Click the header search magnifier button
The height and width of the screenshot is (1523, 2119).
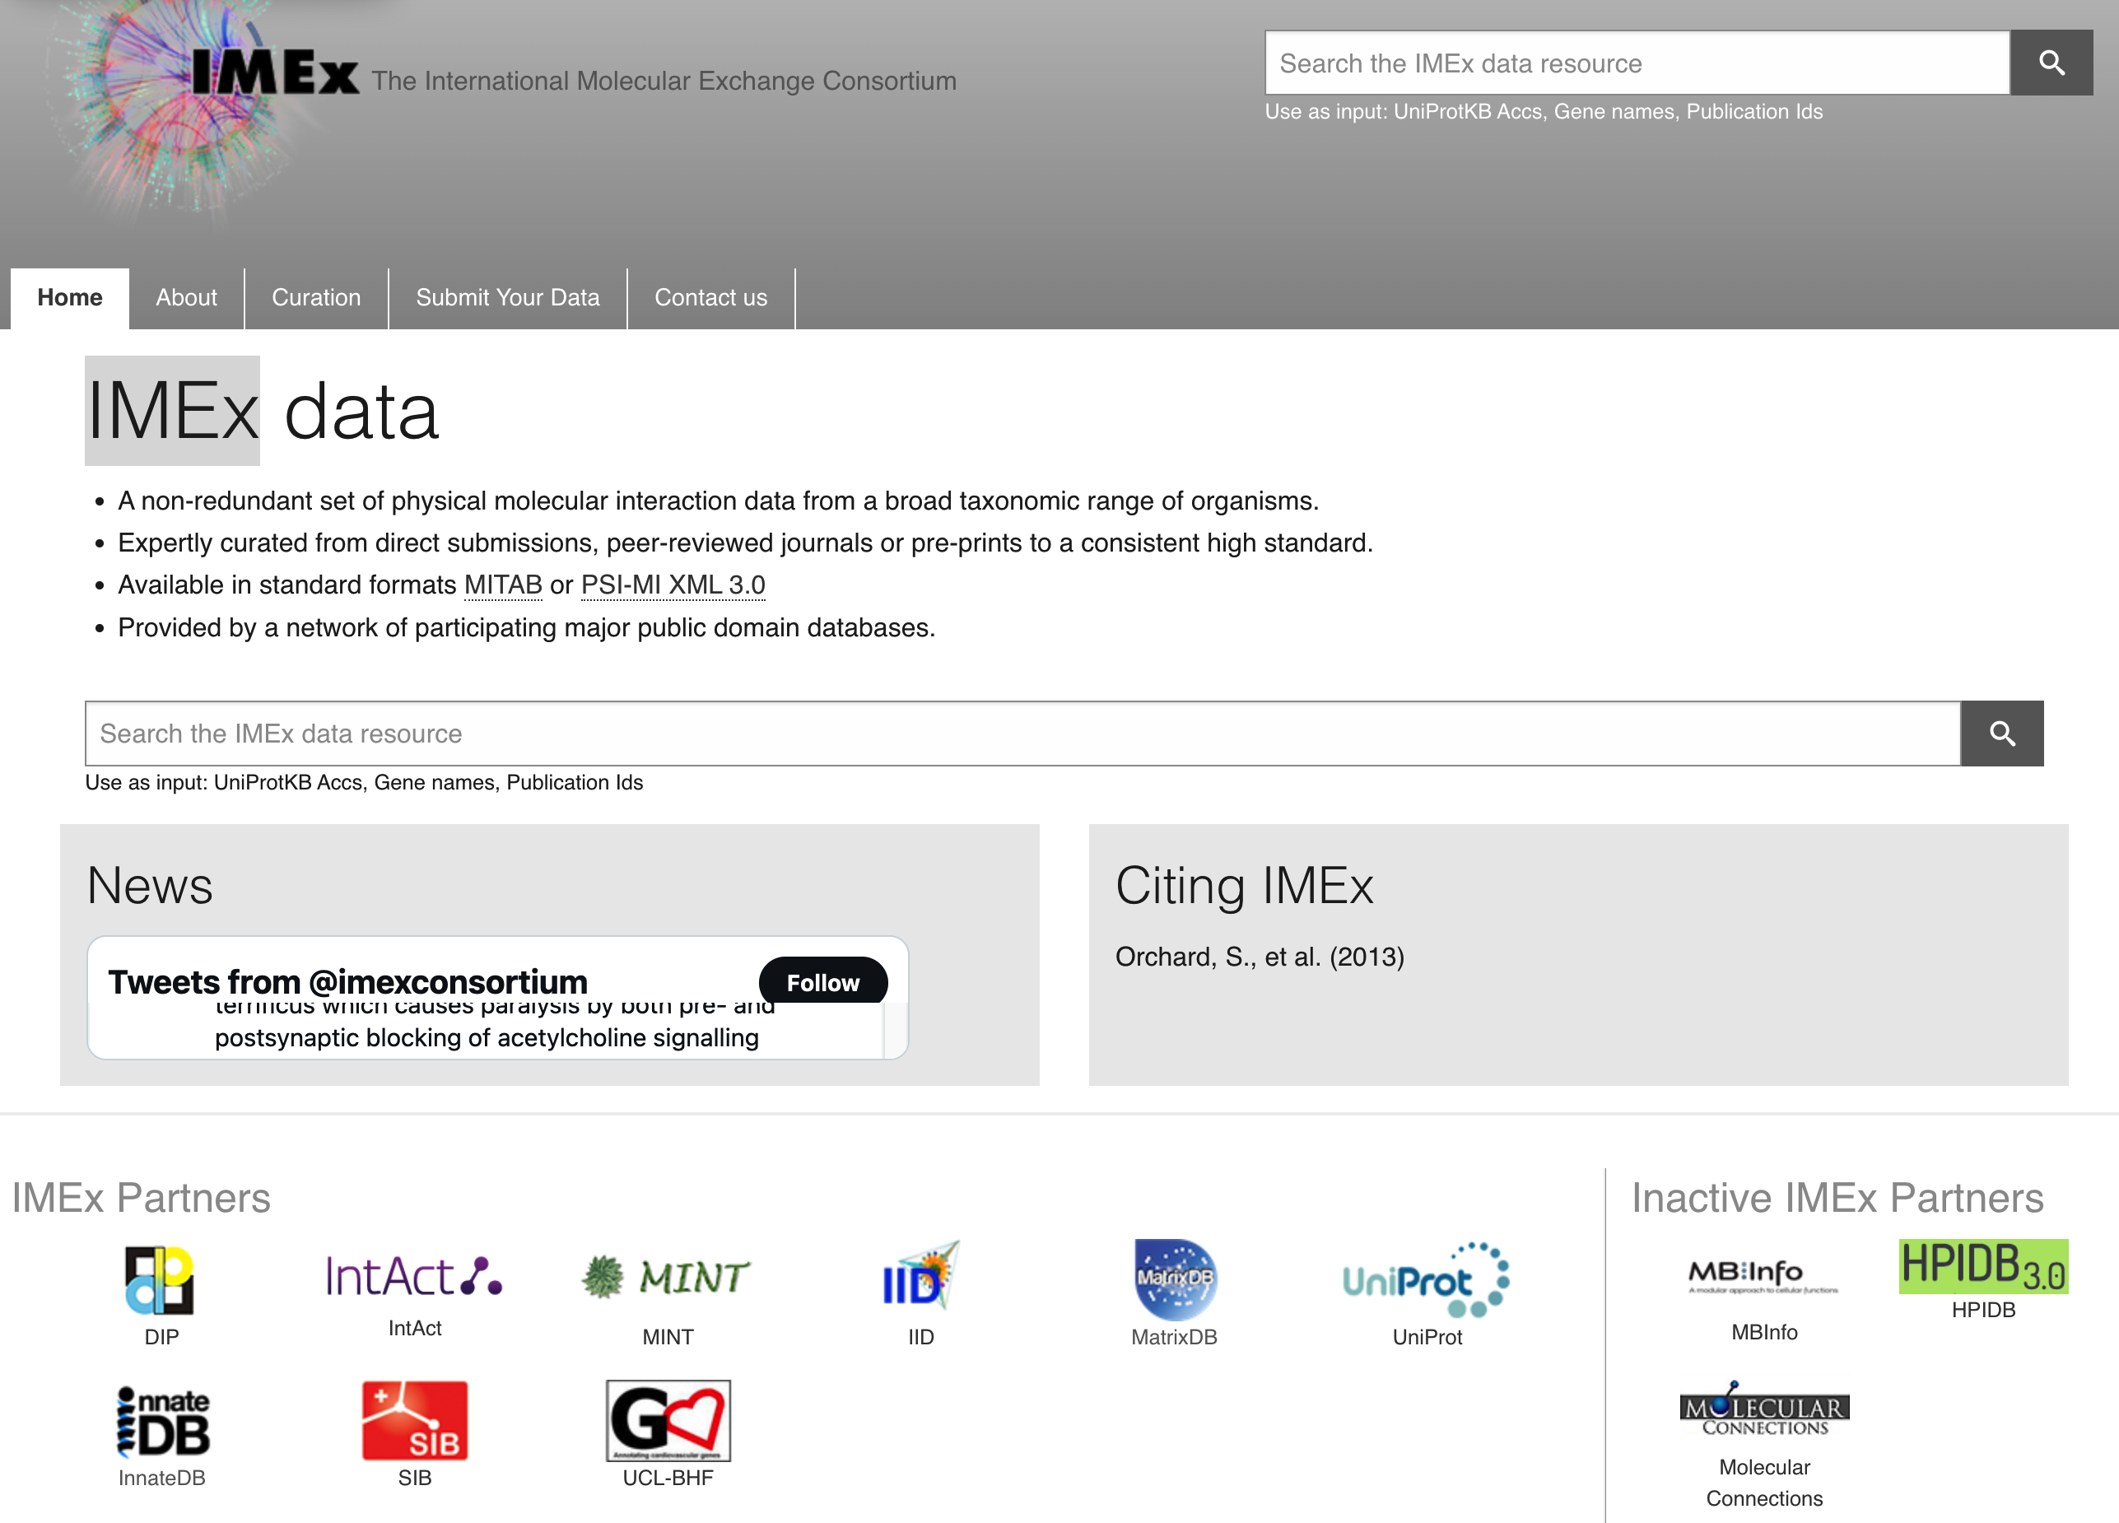coord(2051,63)
